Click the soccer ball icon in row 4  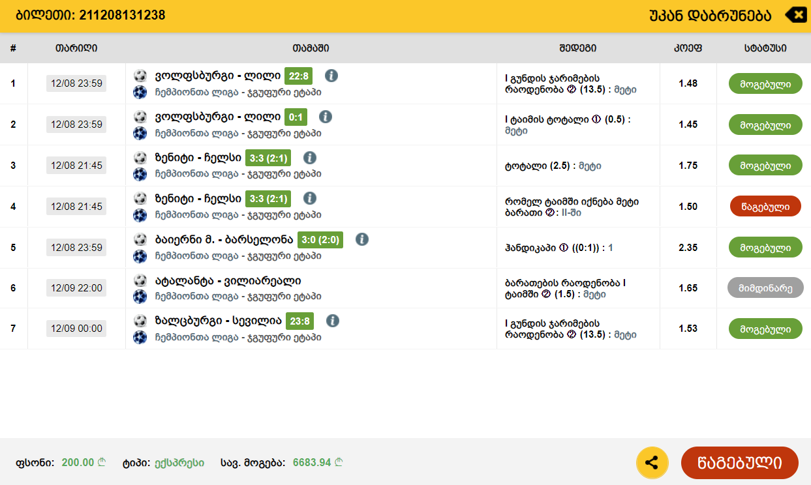pos(140,198)
